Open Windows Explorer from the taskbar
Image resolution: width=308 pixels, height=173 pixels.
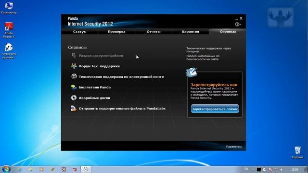coord(30,170)
